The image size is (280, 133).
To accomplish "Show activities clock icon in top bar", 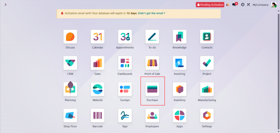I will click(243, 5).
